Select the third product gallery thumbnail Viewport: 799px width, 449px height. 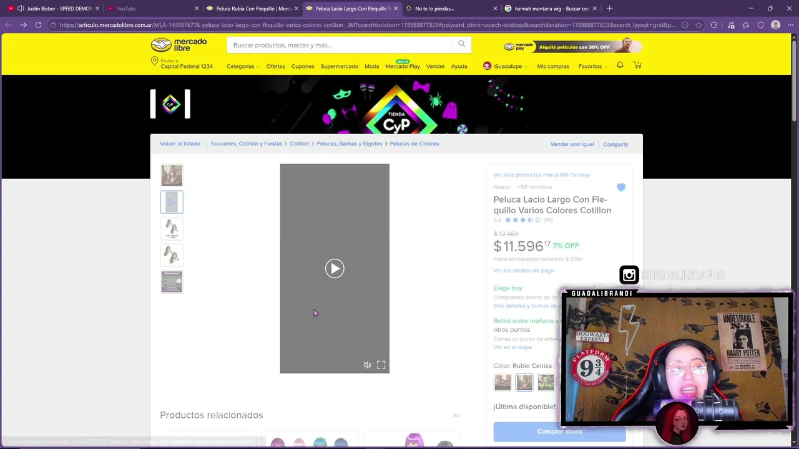pos(172,229)
